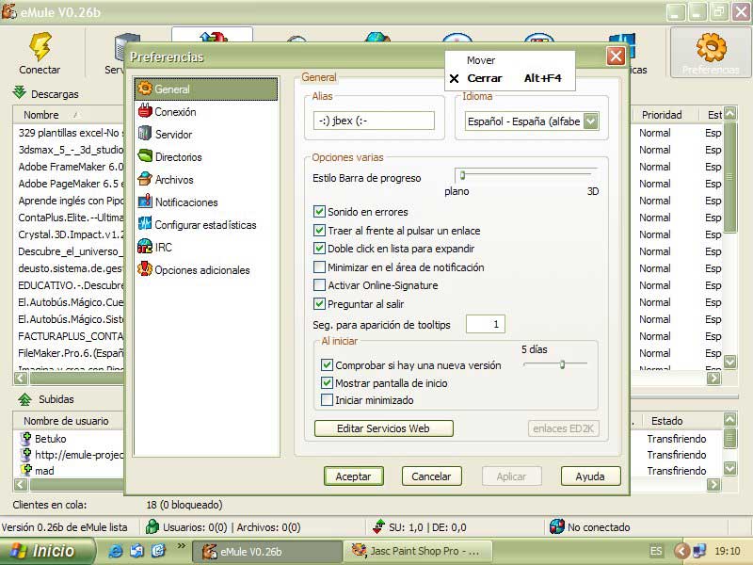This screenshot has height=565, width=753.
Task: Toggle Comprobar si hay una nueva versión
Action: [x=327, y=364]
